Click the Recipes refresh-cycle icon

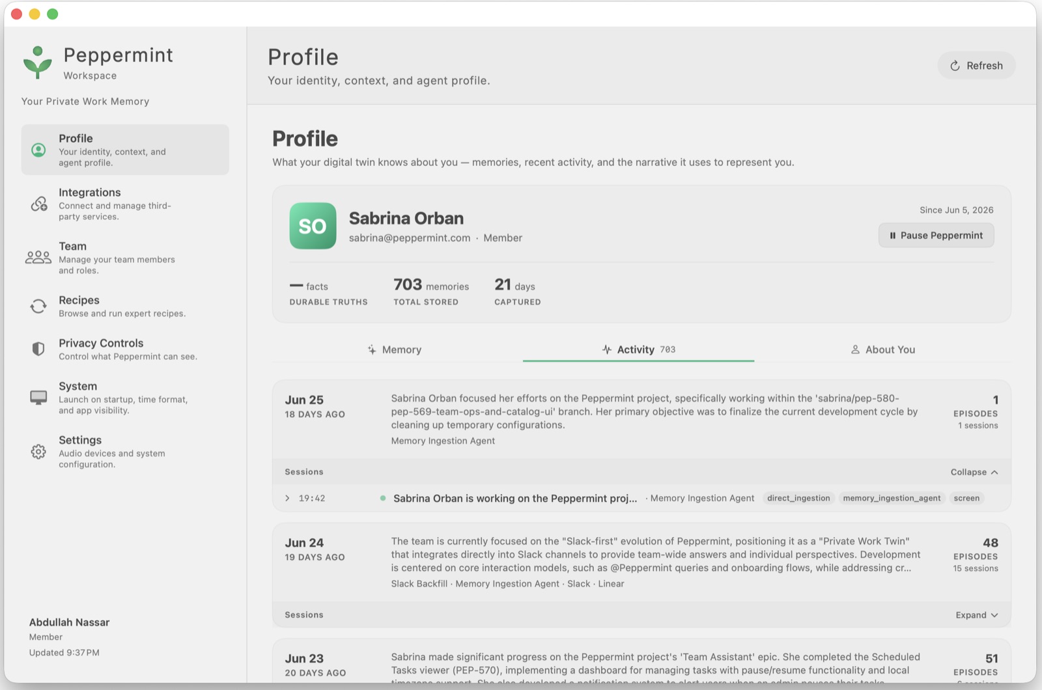click(38, 306)
